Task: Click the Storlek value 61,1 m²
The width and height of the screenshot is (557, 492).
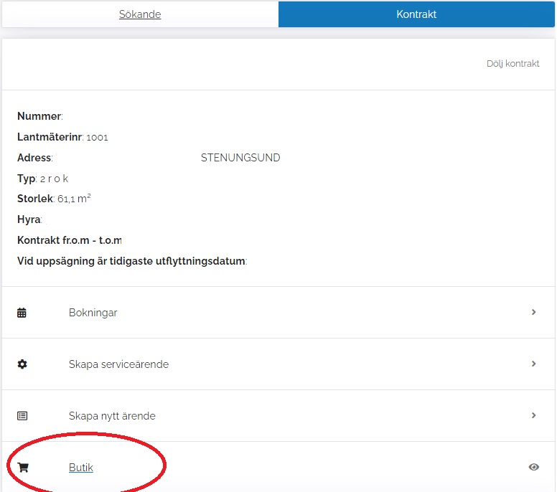Action: (74, 199)
